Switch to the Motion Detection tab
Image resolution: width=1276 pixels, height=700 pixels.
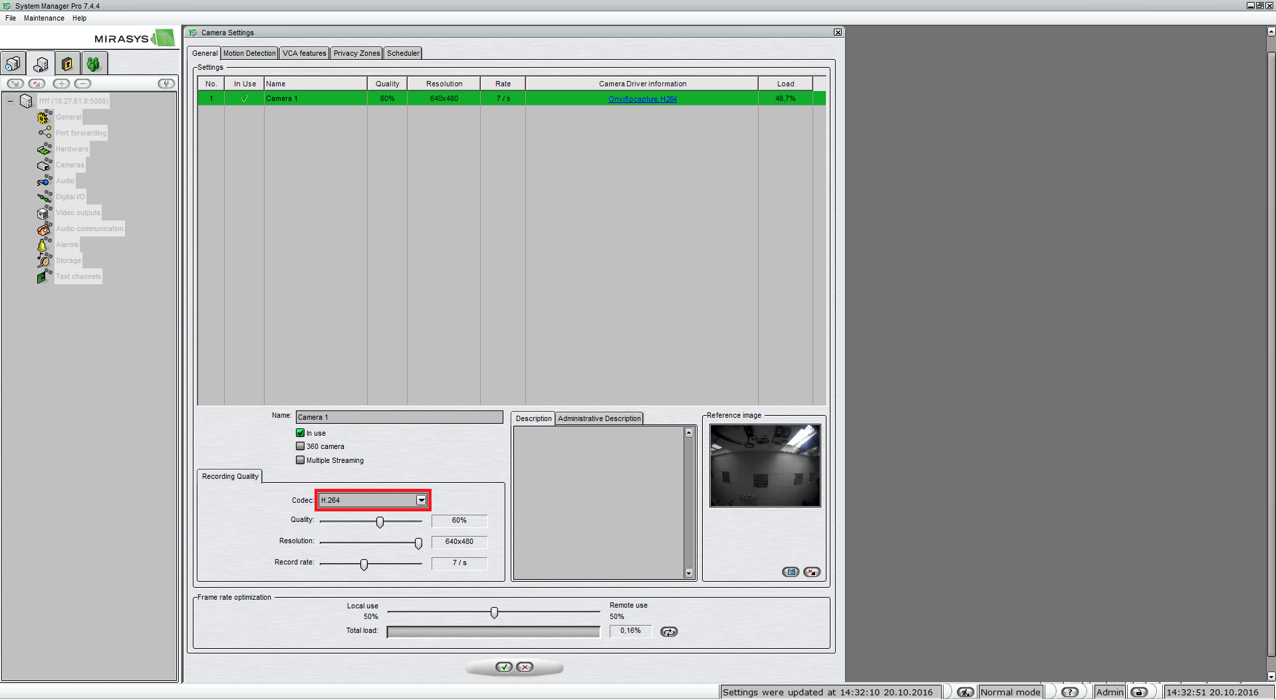coord(249,53)
